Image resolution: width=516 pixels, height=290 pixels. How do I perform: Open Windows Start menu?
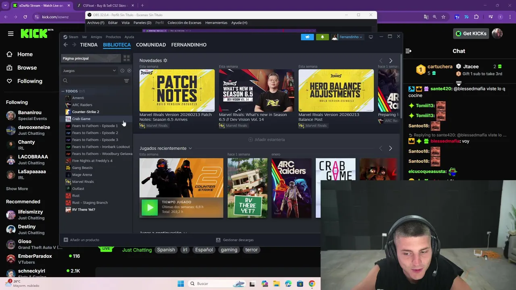(x=181, y=284)
